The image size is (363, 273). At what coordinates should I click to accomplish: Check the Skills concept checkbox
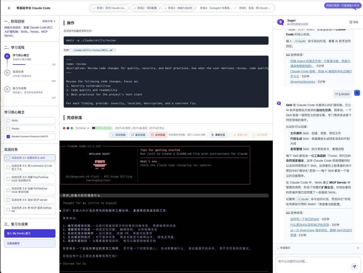[x=8, y=120]
